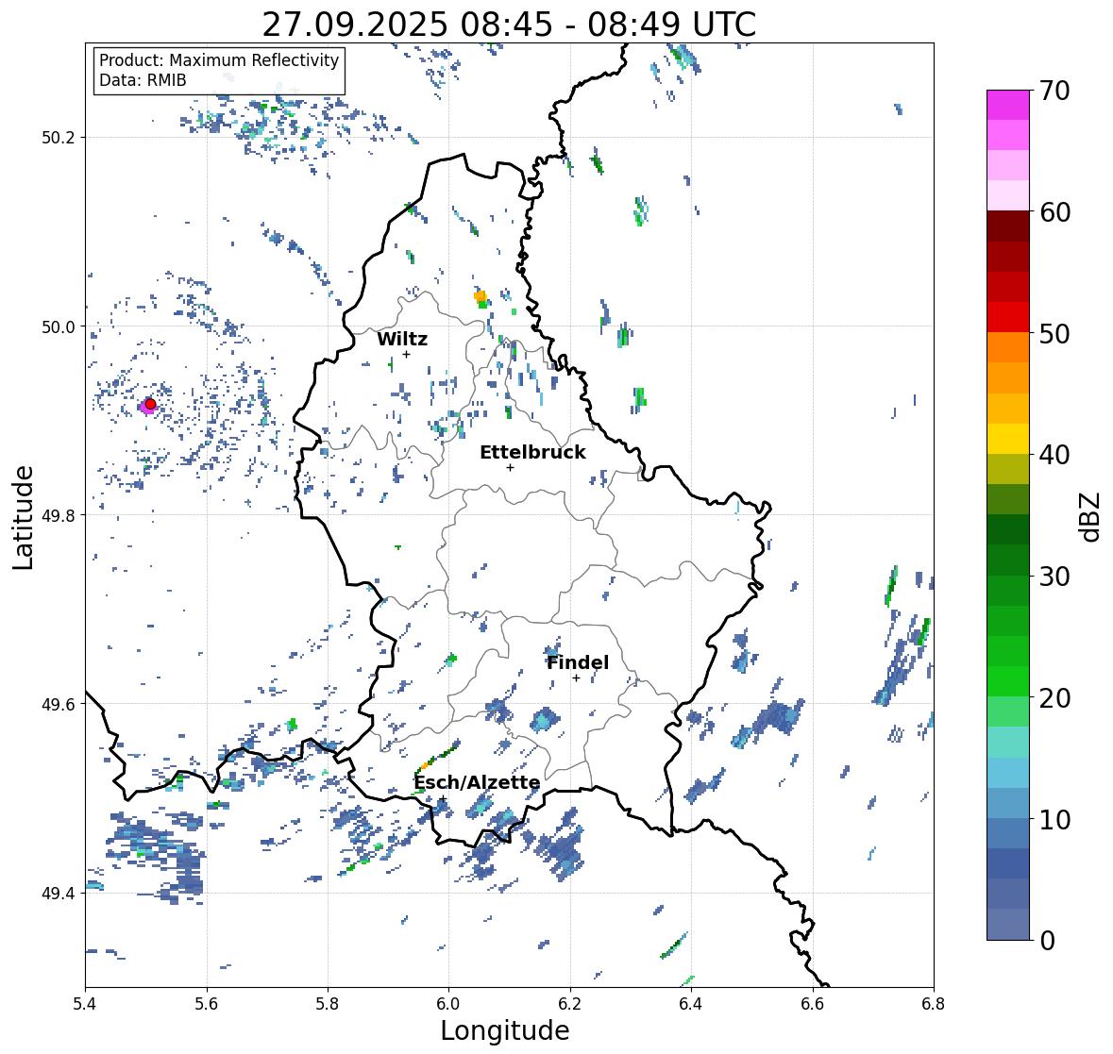Click the 'Product: Maximum Reflectivity' text

coord(219,60)
